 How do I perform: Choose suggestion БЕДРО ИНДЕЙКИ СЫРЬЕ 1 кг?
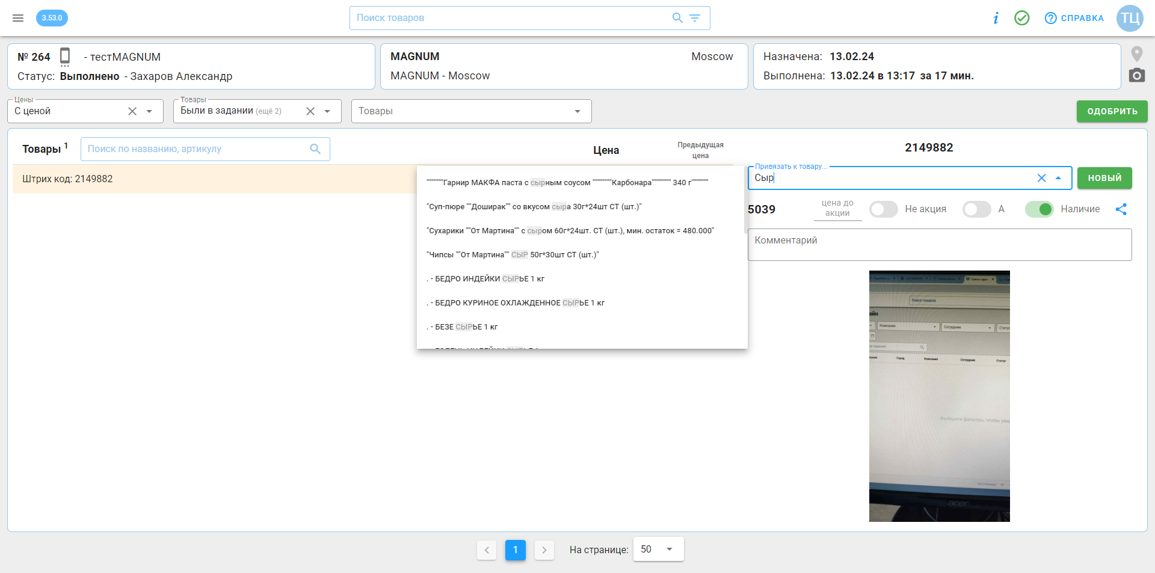(x=581, y=278)
